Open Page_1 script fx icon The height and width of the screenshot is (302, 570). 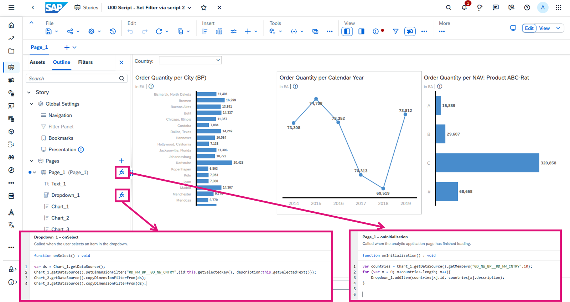(122, 172)
